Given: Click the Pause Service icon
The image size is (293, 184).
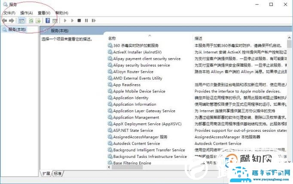Looking at the screenshot, I should [86, 21].
